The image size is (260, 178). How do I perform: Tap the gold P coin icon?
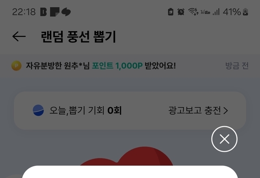pos(16,66)
